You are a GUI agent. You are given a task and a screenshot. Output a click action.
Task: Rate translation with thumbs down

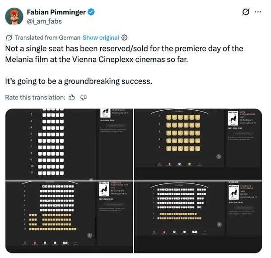click(83, 97)
